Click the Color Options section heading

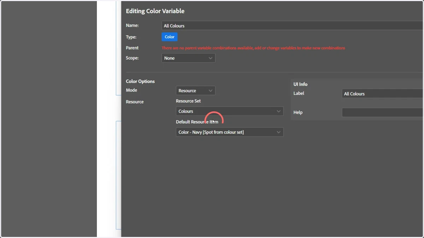point(140,81)
